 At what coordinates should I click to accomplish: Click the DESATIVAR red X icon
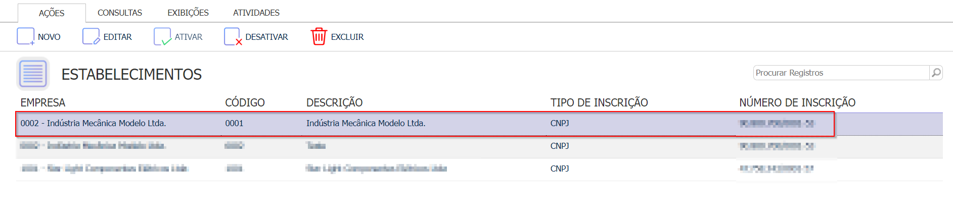click(233, 37)
